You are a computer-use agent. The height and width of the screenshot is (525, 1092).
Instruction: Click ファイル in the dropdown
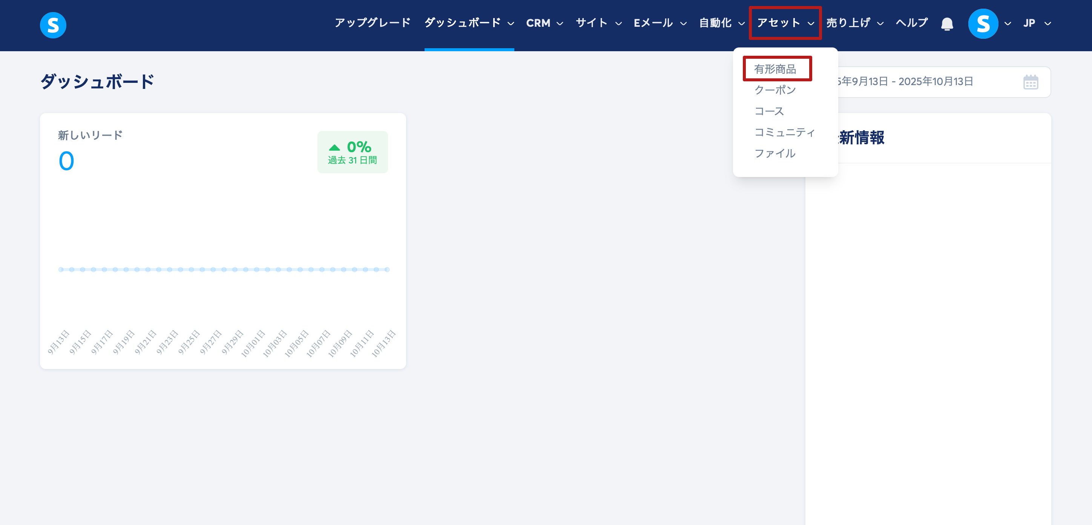775,154
